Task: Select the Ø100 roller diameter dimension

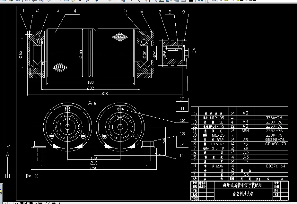Action: point(81,54)
